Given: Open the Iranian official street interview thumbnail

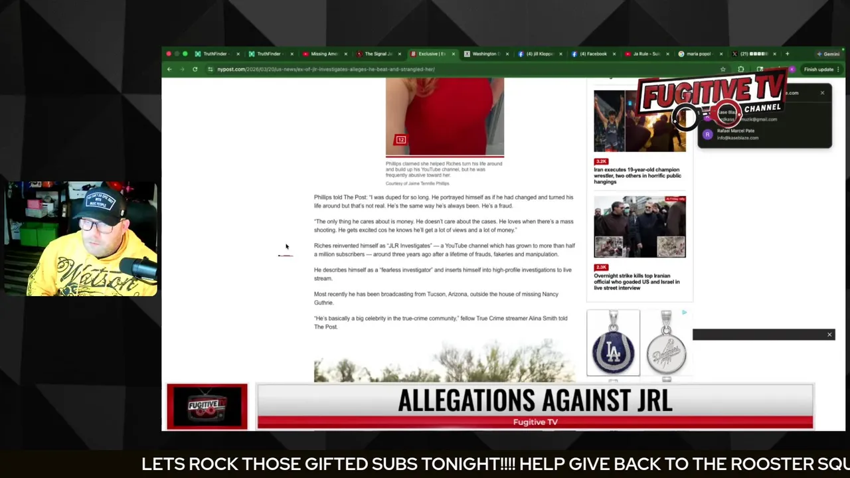Looking at the screenshot, I should pos(639,226).
